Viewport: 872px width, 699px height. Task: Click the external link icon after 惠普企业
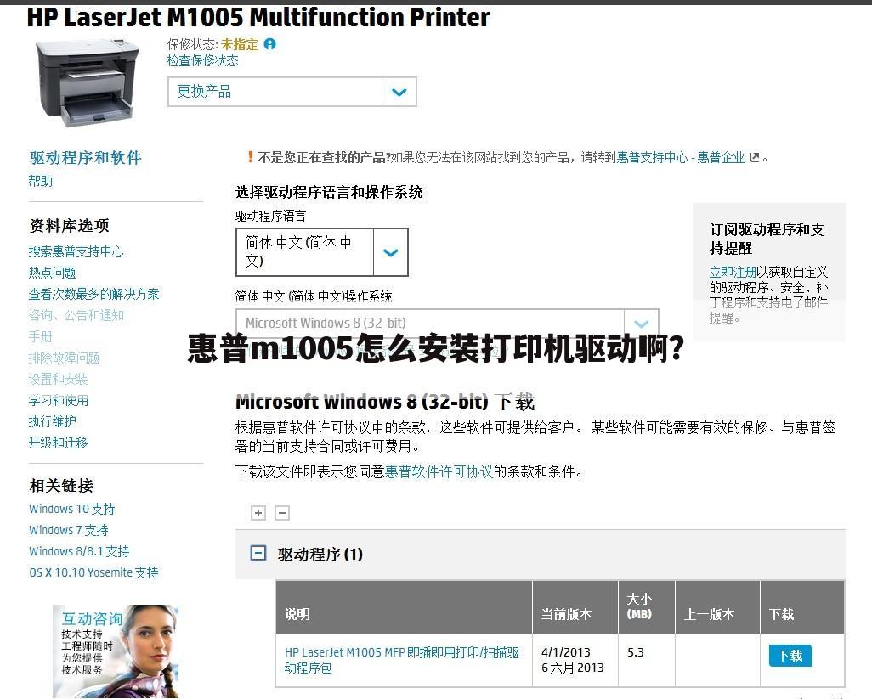point(754,157)
